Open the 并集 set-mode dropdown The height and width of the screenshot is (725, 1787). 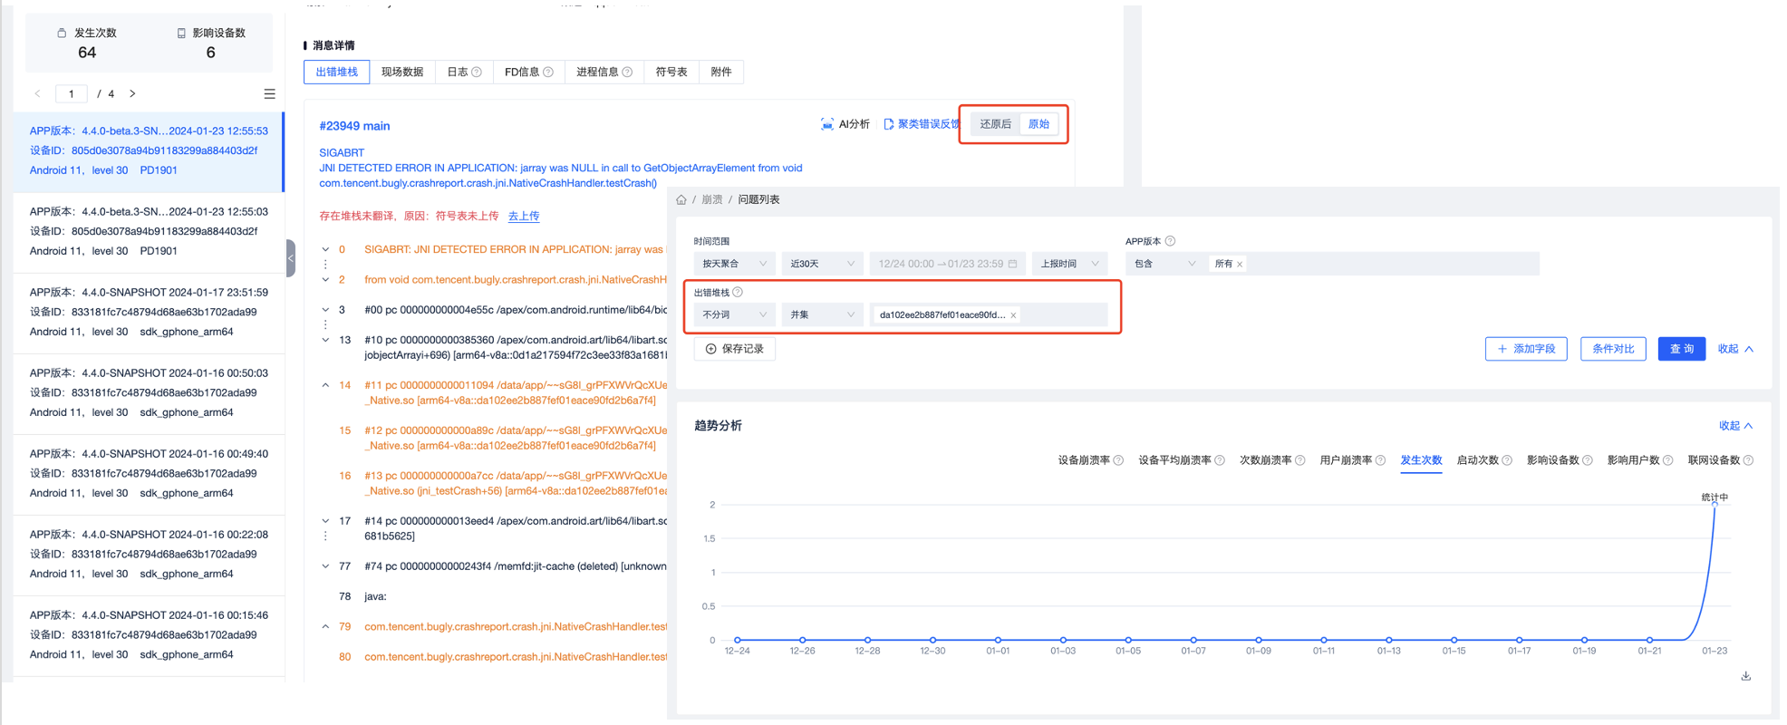[x=822, y=314]
